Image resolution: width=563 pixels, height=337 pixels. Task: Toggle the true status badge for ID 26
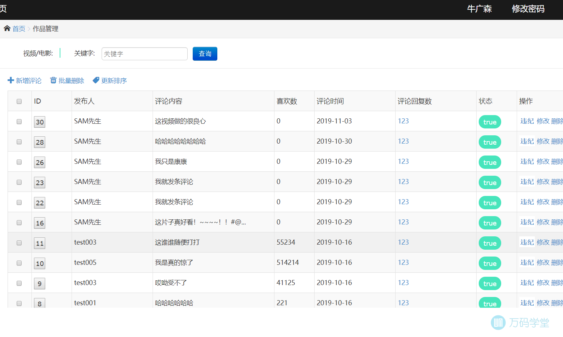point(490,162)
